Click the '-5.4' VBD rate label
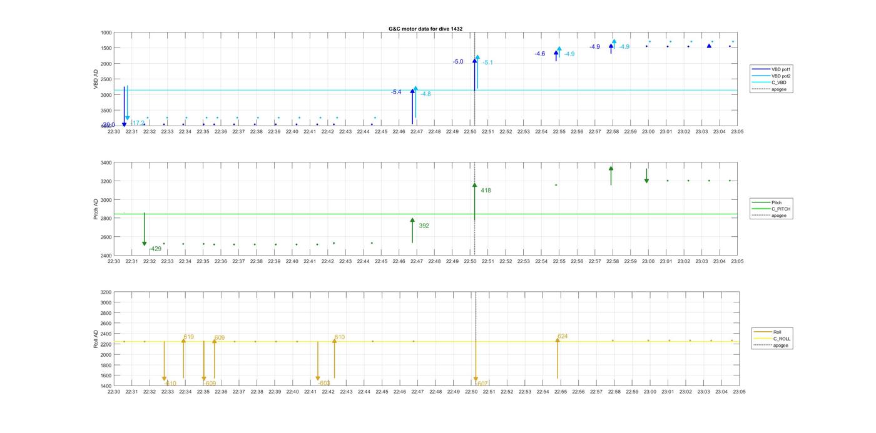The image size is (876, 433). click(396, 92)
